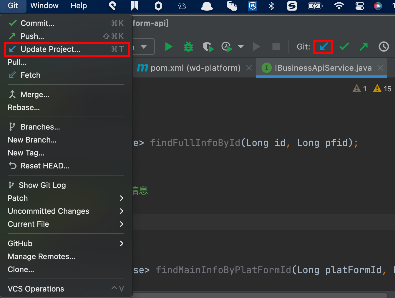The image size is (395, 298).
Task: Open the run configuration dropdown
Action: pos(144,47)
